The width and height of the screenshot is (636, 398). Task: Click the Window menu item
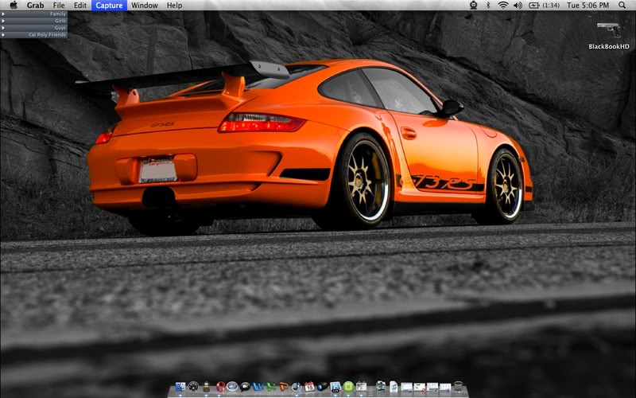[x=144, y=6]
